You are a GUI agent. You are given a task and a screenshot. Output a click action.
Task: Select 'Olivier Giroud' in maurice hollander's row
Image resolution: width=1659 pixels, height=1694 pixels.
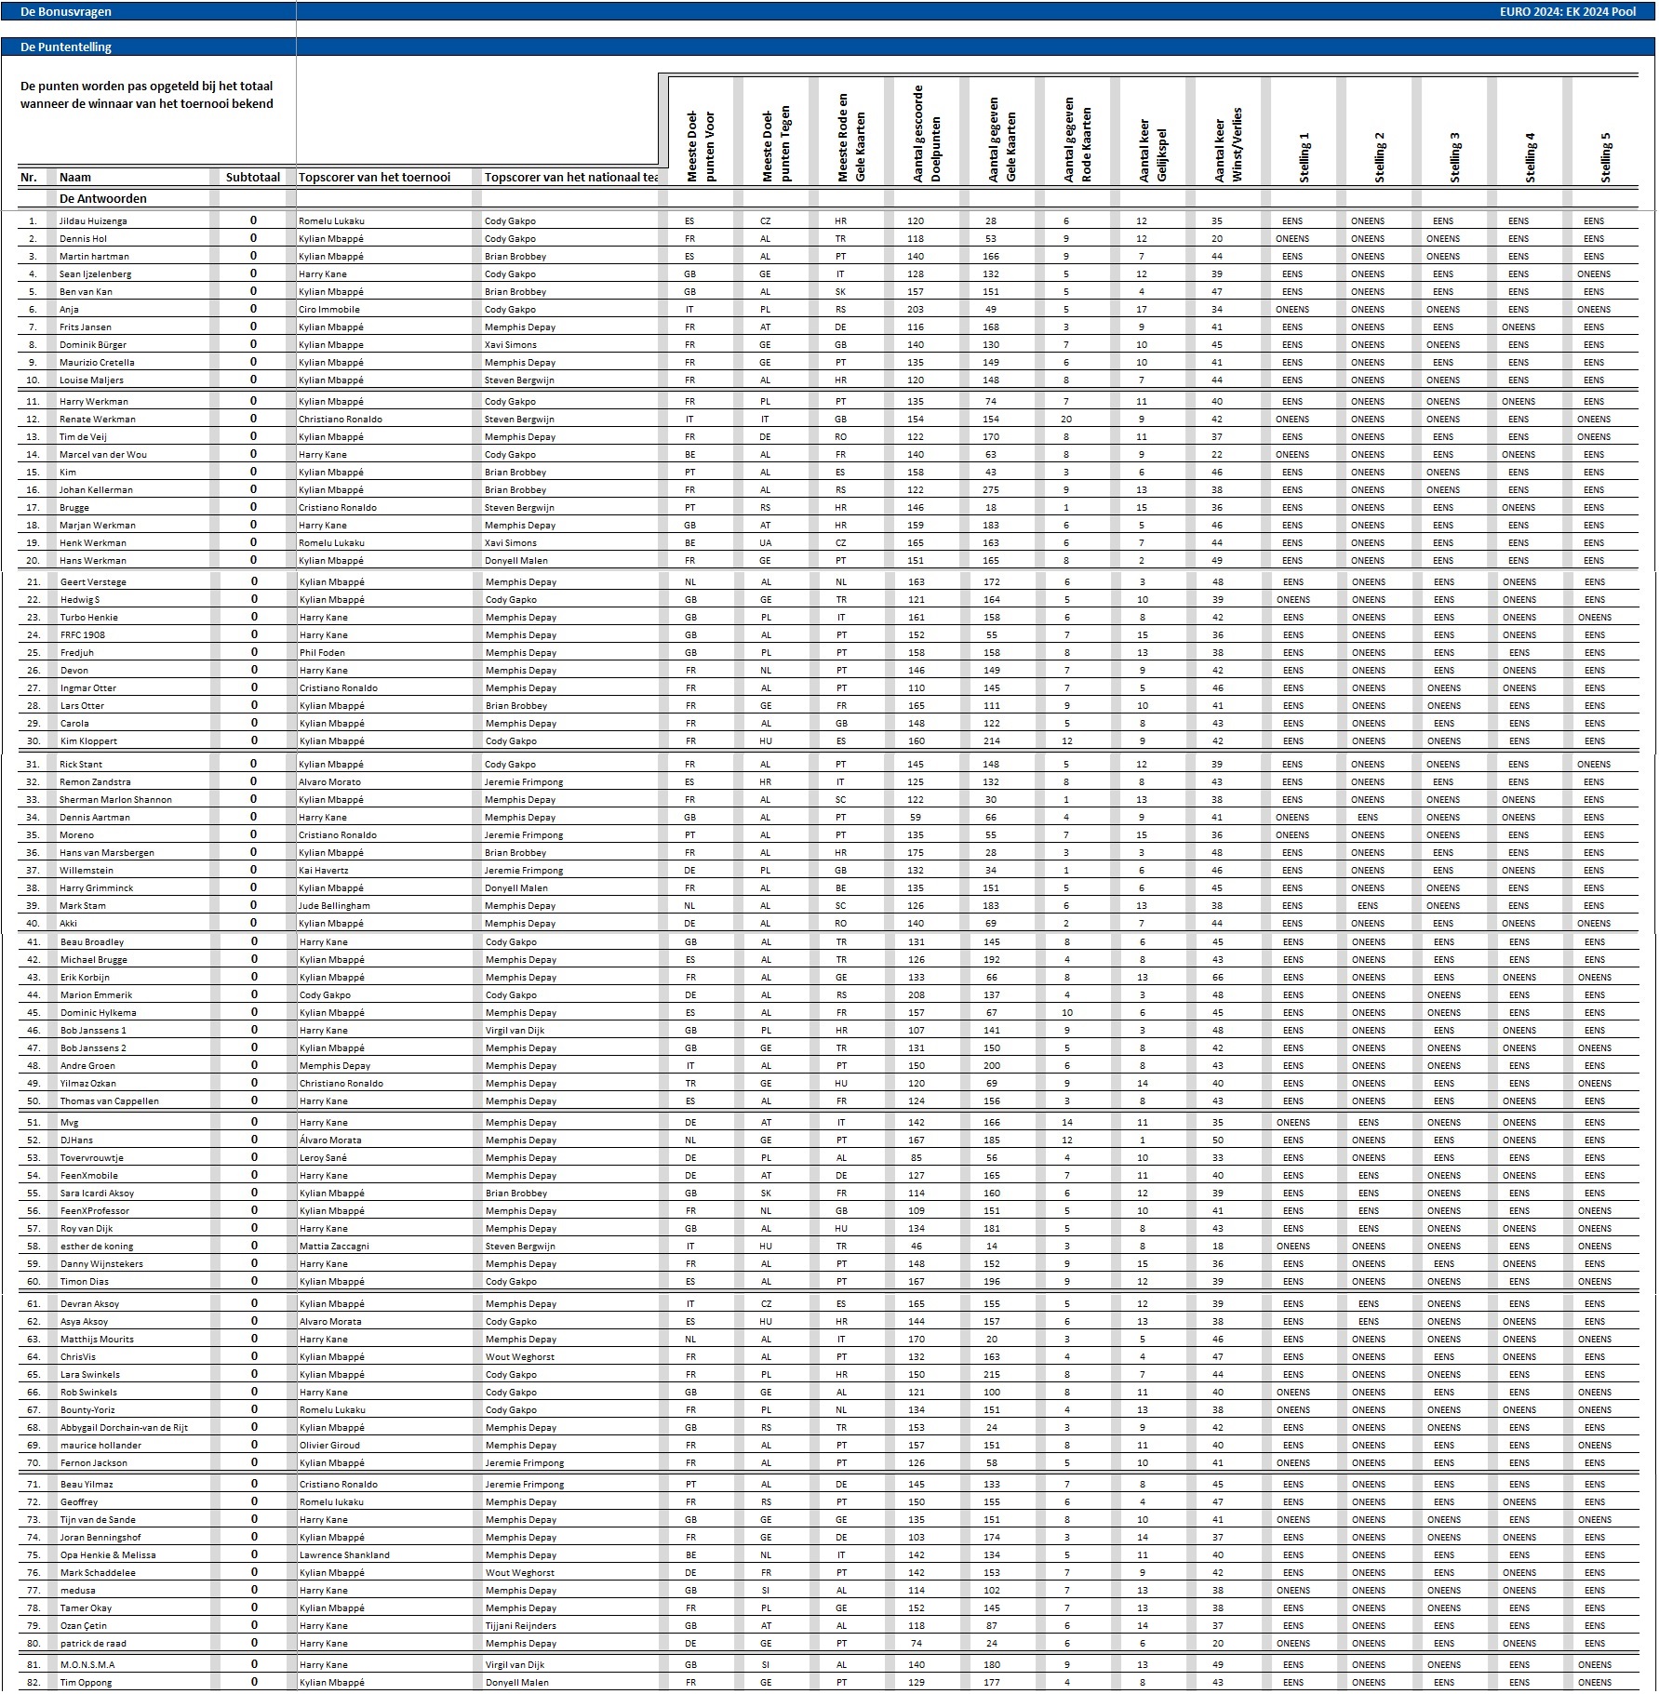[x=329, y=1446]
